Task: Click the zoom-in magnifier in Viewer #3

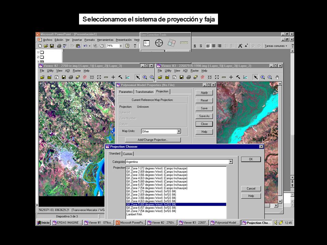Action: click(x=263, y=77)
